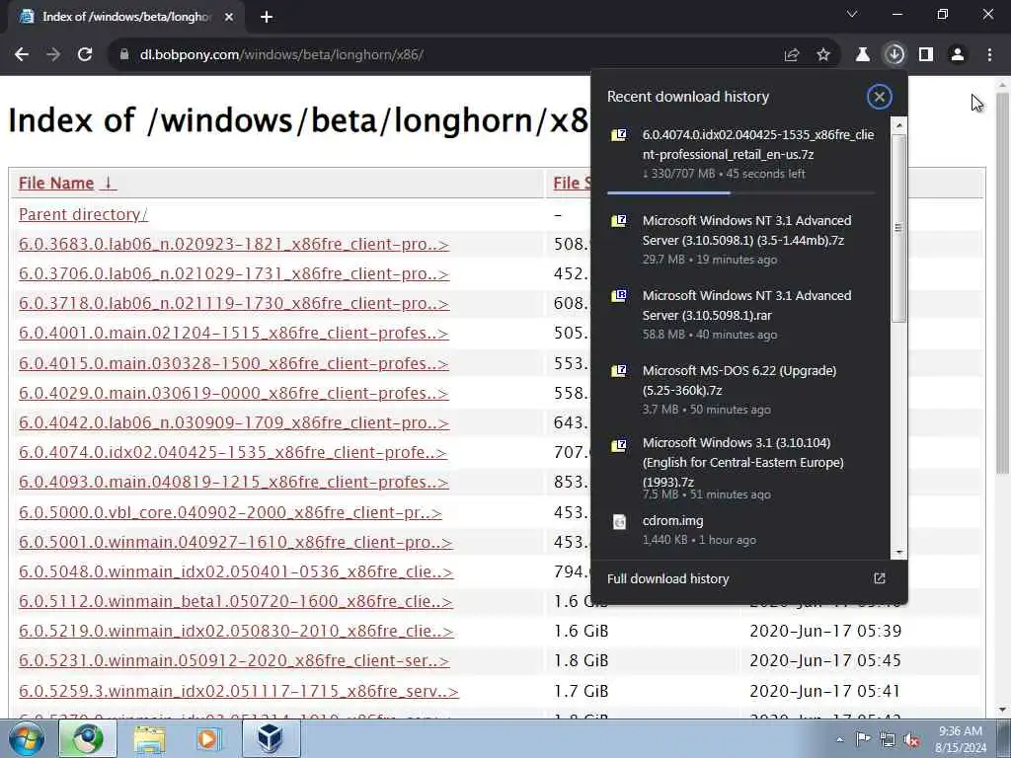This screenshot has width=1011, height=758.
Task: Launch Windows Media Player from taskbar
Action: coord(209,738)
